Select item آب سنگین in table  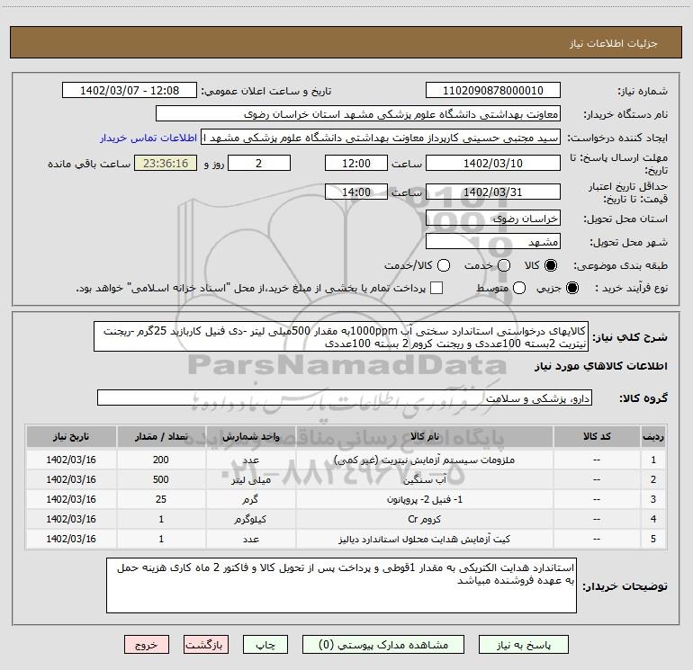[424, 479]
